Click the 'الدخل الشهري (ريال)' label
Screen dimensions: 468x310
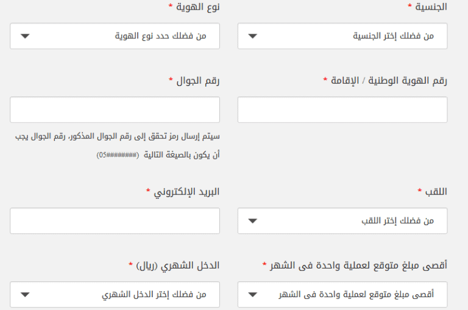coord(177,265)
